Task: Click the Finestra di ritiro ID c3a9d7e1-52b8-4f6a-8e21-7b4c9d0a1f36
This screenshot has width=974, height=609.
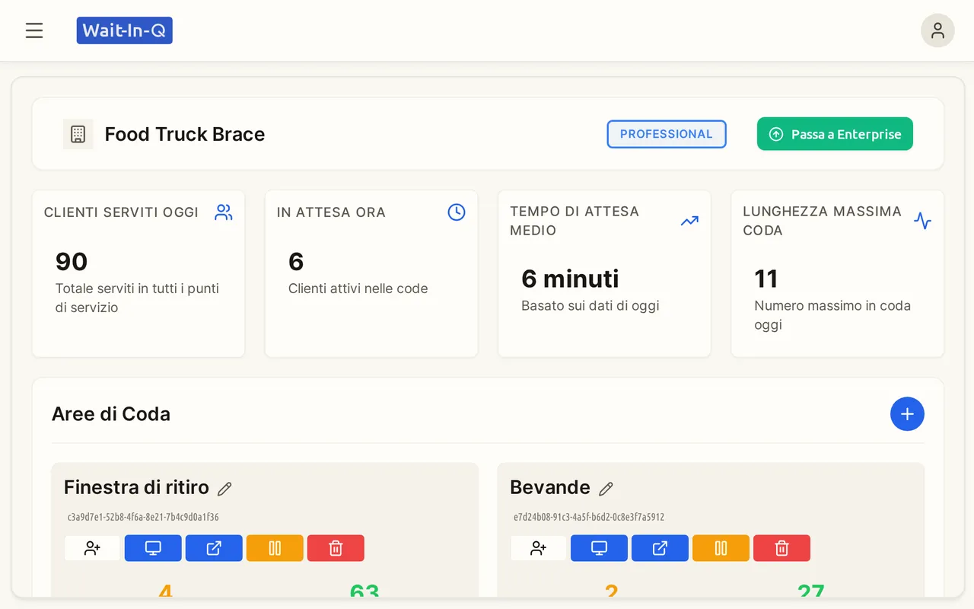Action: [143, 517]
